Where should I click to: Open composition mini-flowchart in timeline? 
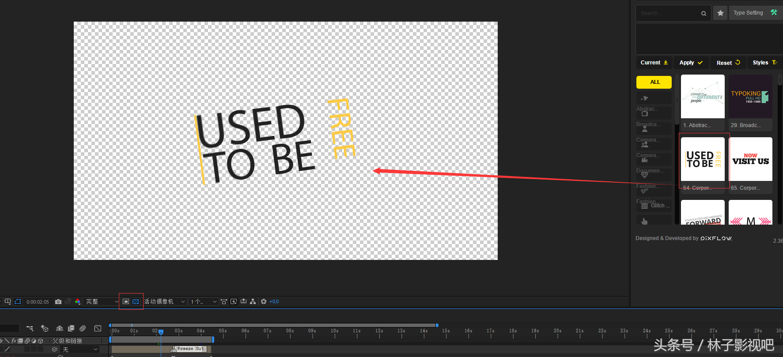pos(30,328)
